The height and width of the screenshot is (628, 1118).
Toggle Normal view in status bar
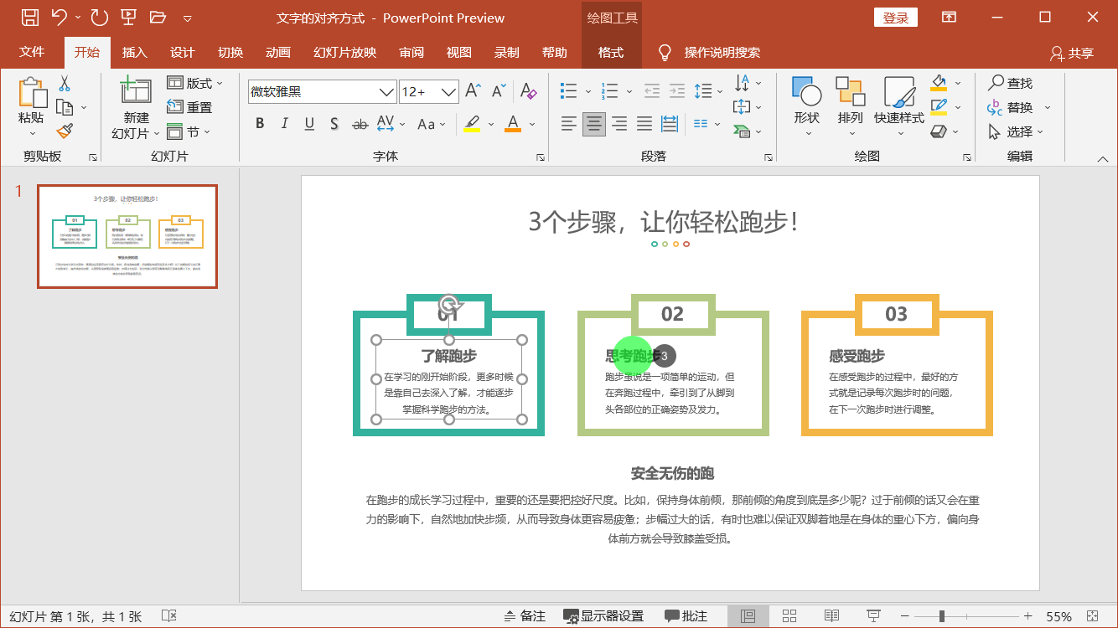748,616
